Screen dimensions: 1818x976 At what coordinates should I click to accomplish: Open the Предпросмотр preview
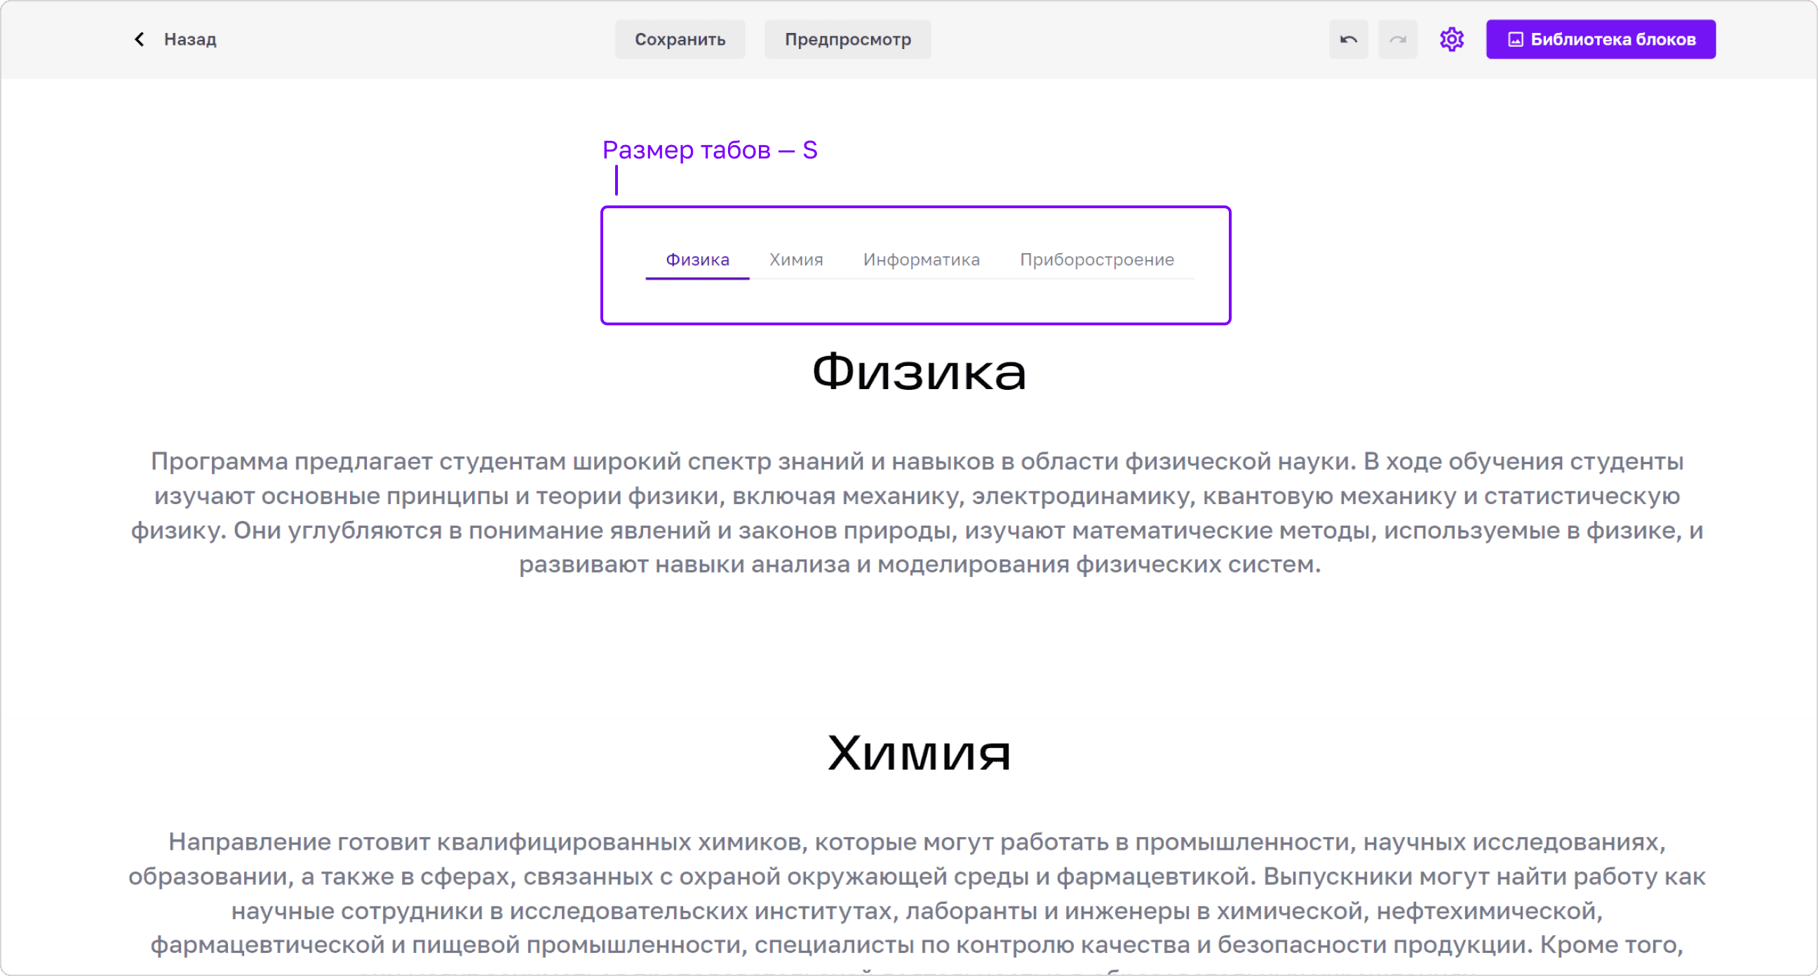pyautogui.click(x=847, y=39)
